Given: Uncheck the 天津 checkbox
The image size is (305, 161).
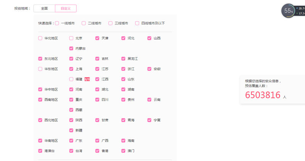Looking at the screenshot, I should tap(97, 38).
